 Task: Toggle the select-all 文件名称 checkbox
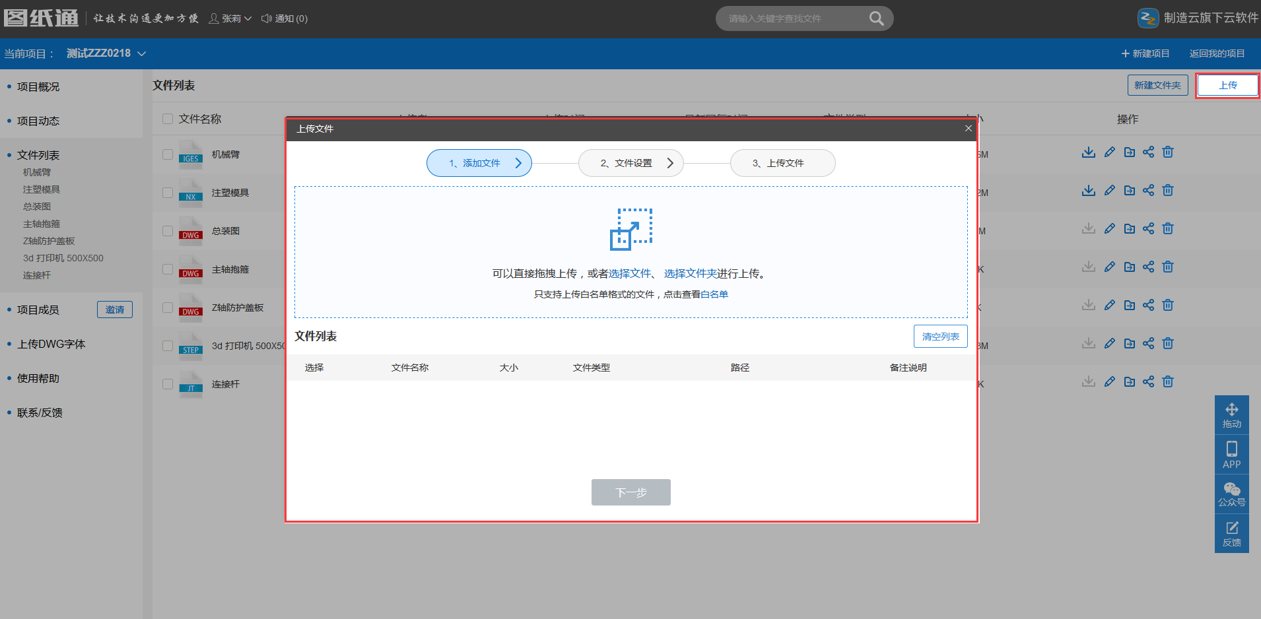pyautogui.click(x=168, y=119)
